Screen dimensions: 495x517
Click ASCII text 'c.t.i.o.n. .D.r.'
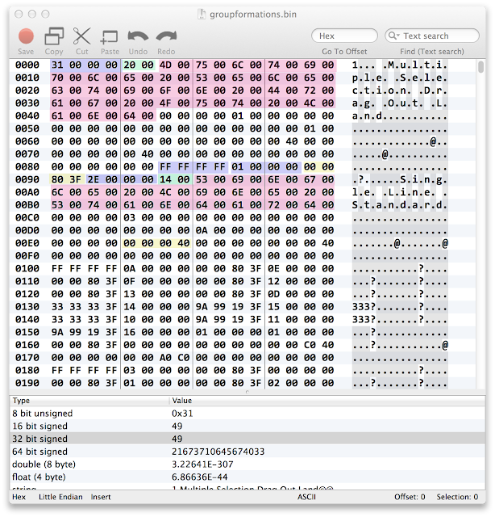click(400, 90)
